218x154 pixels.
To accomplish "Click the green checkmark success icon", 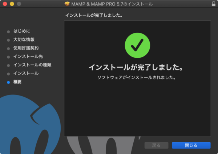I will (x=137, y=45).
